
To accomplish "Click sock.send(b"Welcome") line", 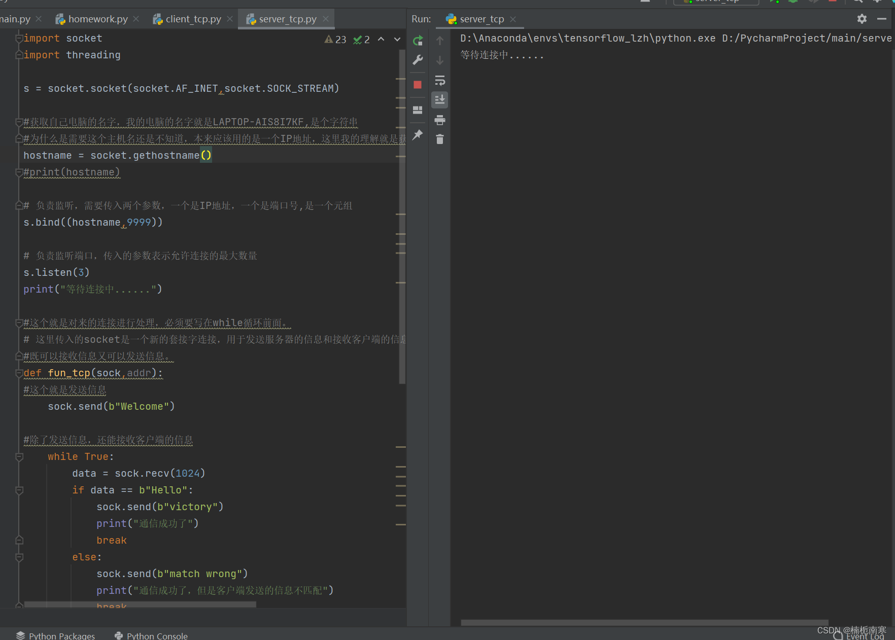I will click(111, 406).
